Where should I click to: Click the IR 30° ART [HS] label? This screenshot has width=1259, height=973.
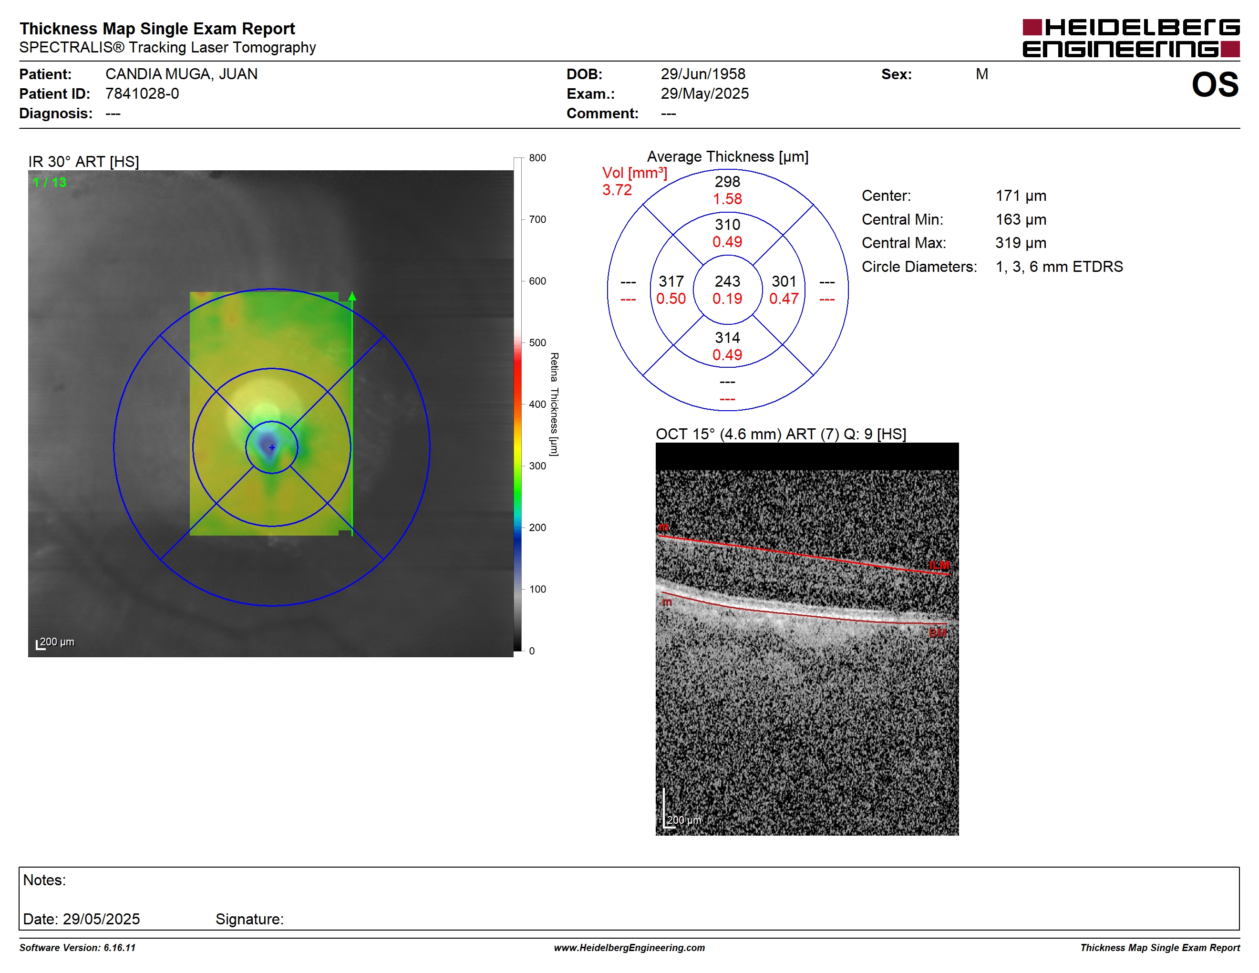click(x=83, y=162)
